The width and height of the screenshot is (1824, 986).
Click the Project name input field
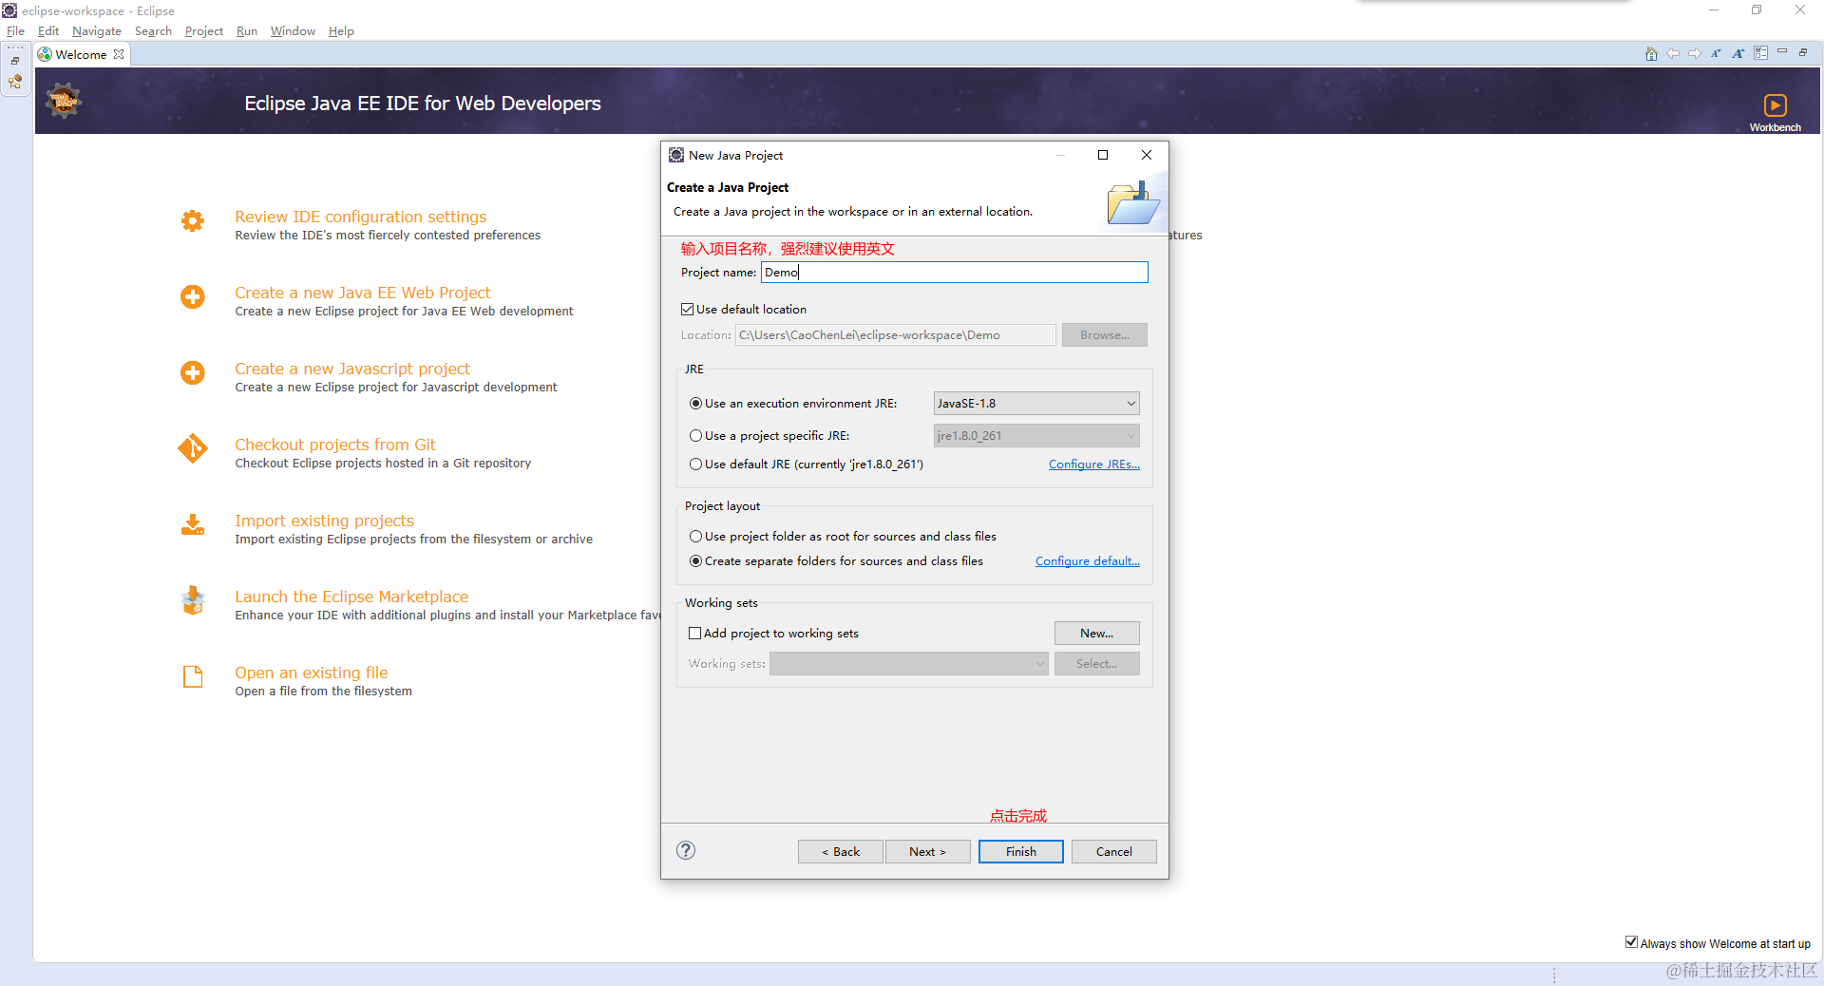tap(954, 272)
